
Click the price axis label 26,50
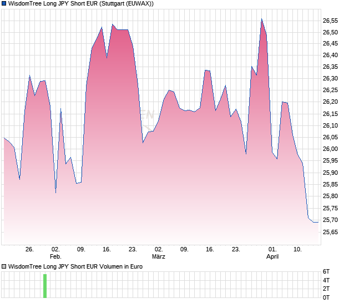coord(330,32)
